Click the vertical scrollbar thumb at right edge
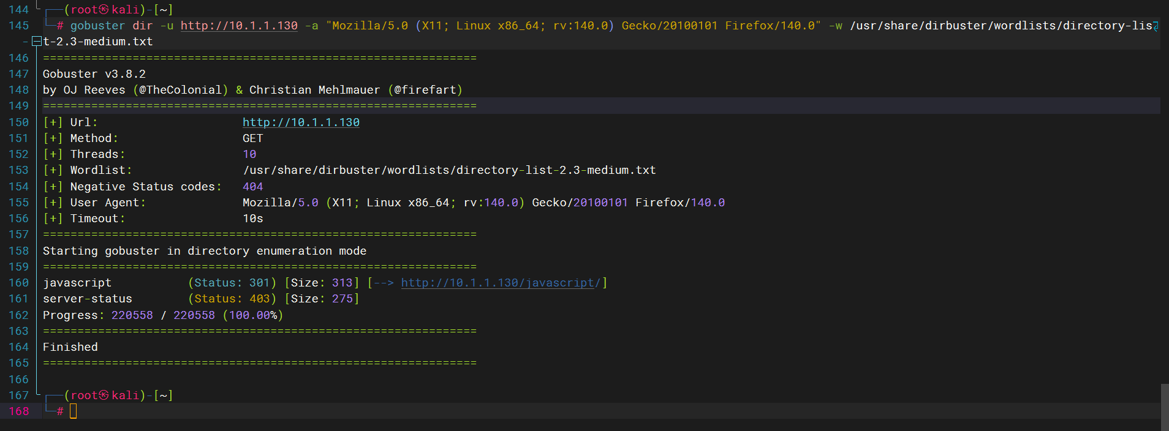The width and height of the screenshot is (1169, 431). (1165, 407)
